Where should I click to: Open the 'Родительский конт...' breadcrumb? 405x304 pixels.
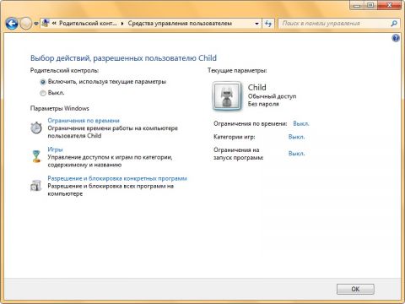point(88,24)
